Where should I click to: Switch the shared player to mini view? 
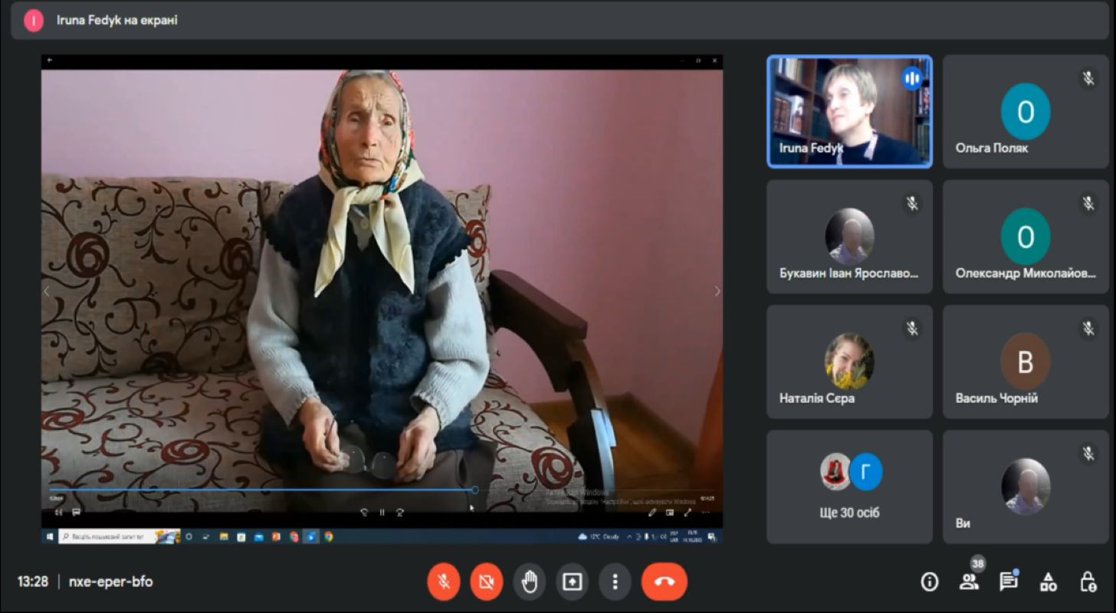click(670, 513)
